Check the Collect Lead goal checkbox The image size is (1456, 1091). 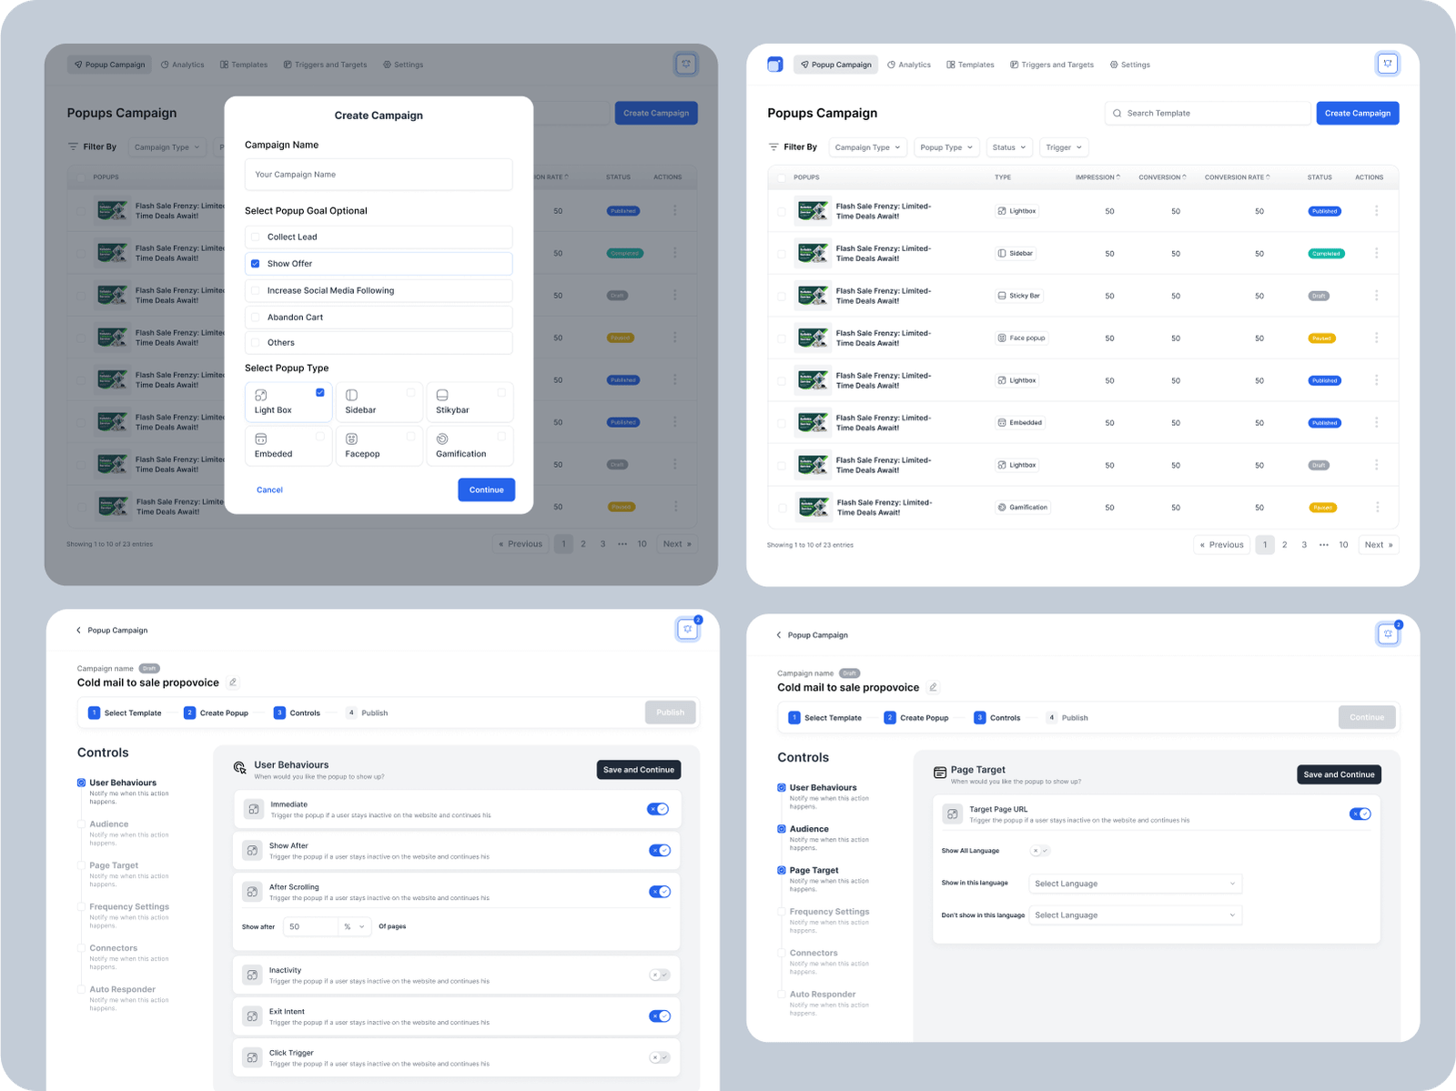(x=256, y=237)
